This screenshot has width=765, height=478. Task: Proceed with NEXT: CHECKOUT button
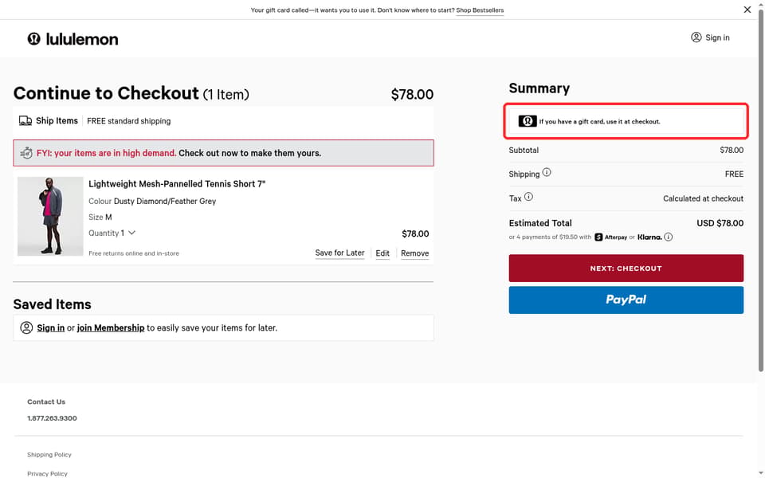[626, 268]
